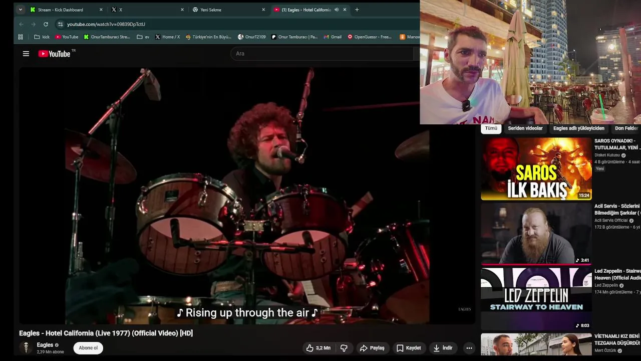
Task: Go back with browser back arrow
Action: pyautogui.click(x=21, y=24)
